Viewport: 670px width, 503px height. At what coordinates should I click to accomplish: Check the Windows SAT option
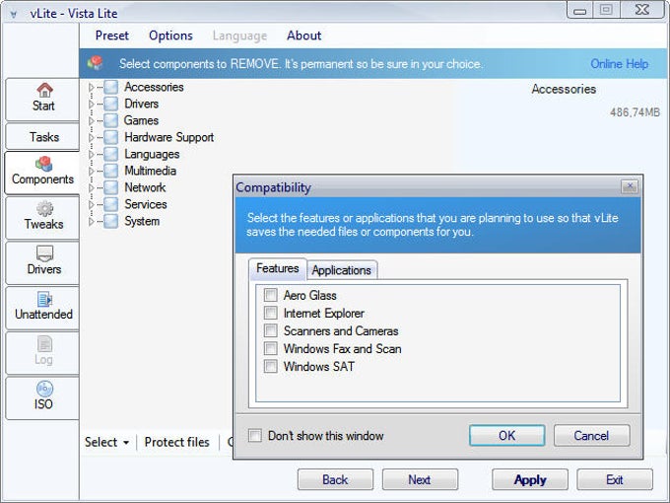[270, 366]
